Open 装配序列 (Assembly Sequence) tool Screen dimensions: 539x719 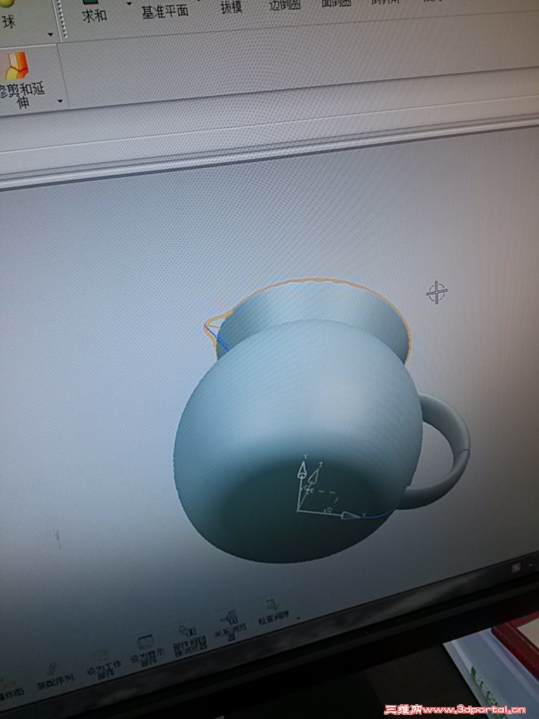(x=55, y=676)
